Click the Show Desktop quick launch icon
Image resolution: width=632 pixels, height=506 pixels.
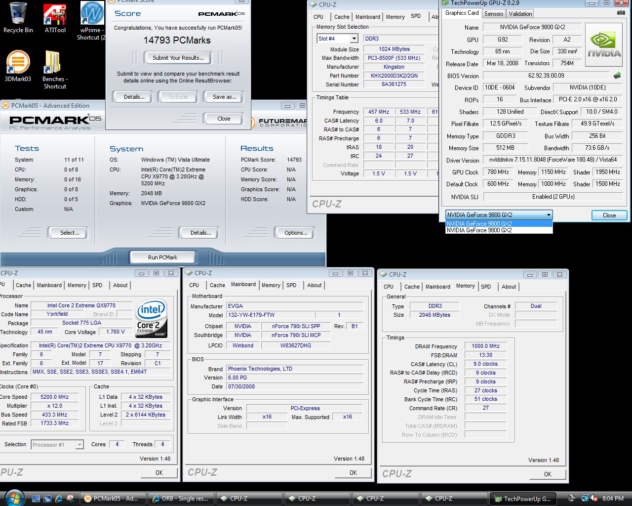click(x=36, y=499)
